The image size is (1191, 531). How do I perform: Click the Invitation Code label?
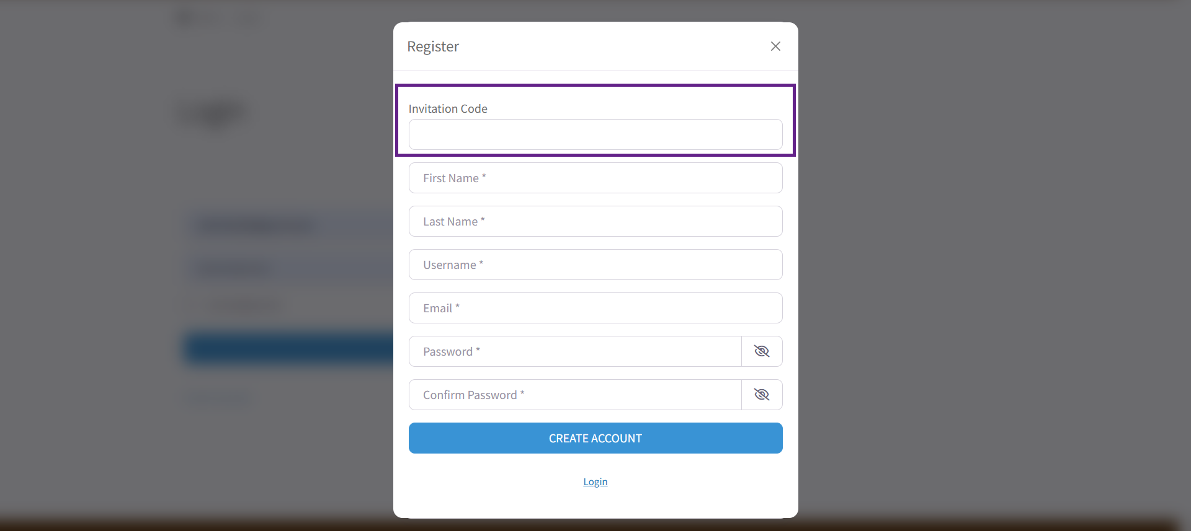click(x=448, y=108)
